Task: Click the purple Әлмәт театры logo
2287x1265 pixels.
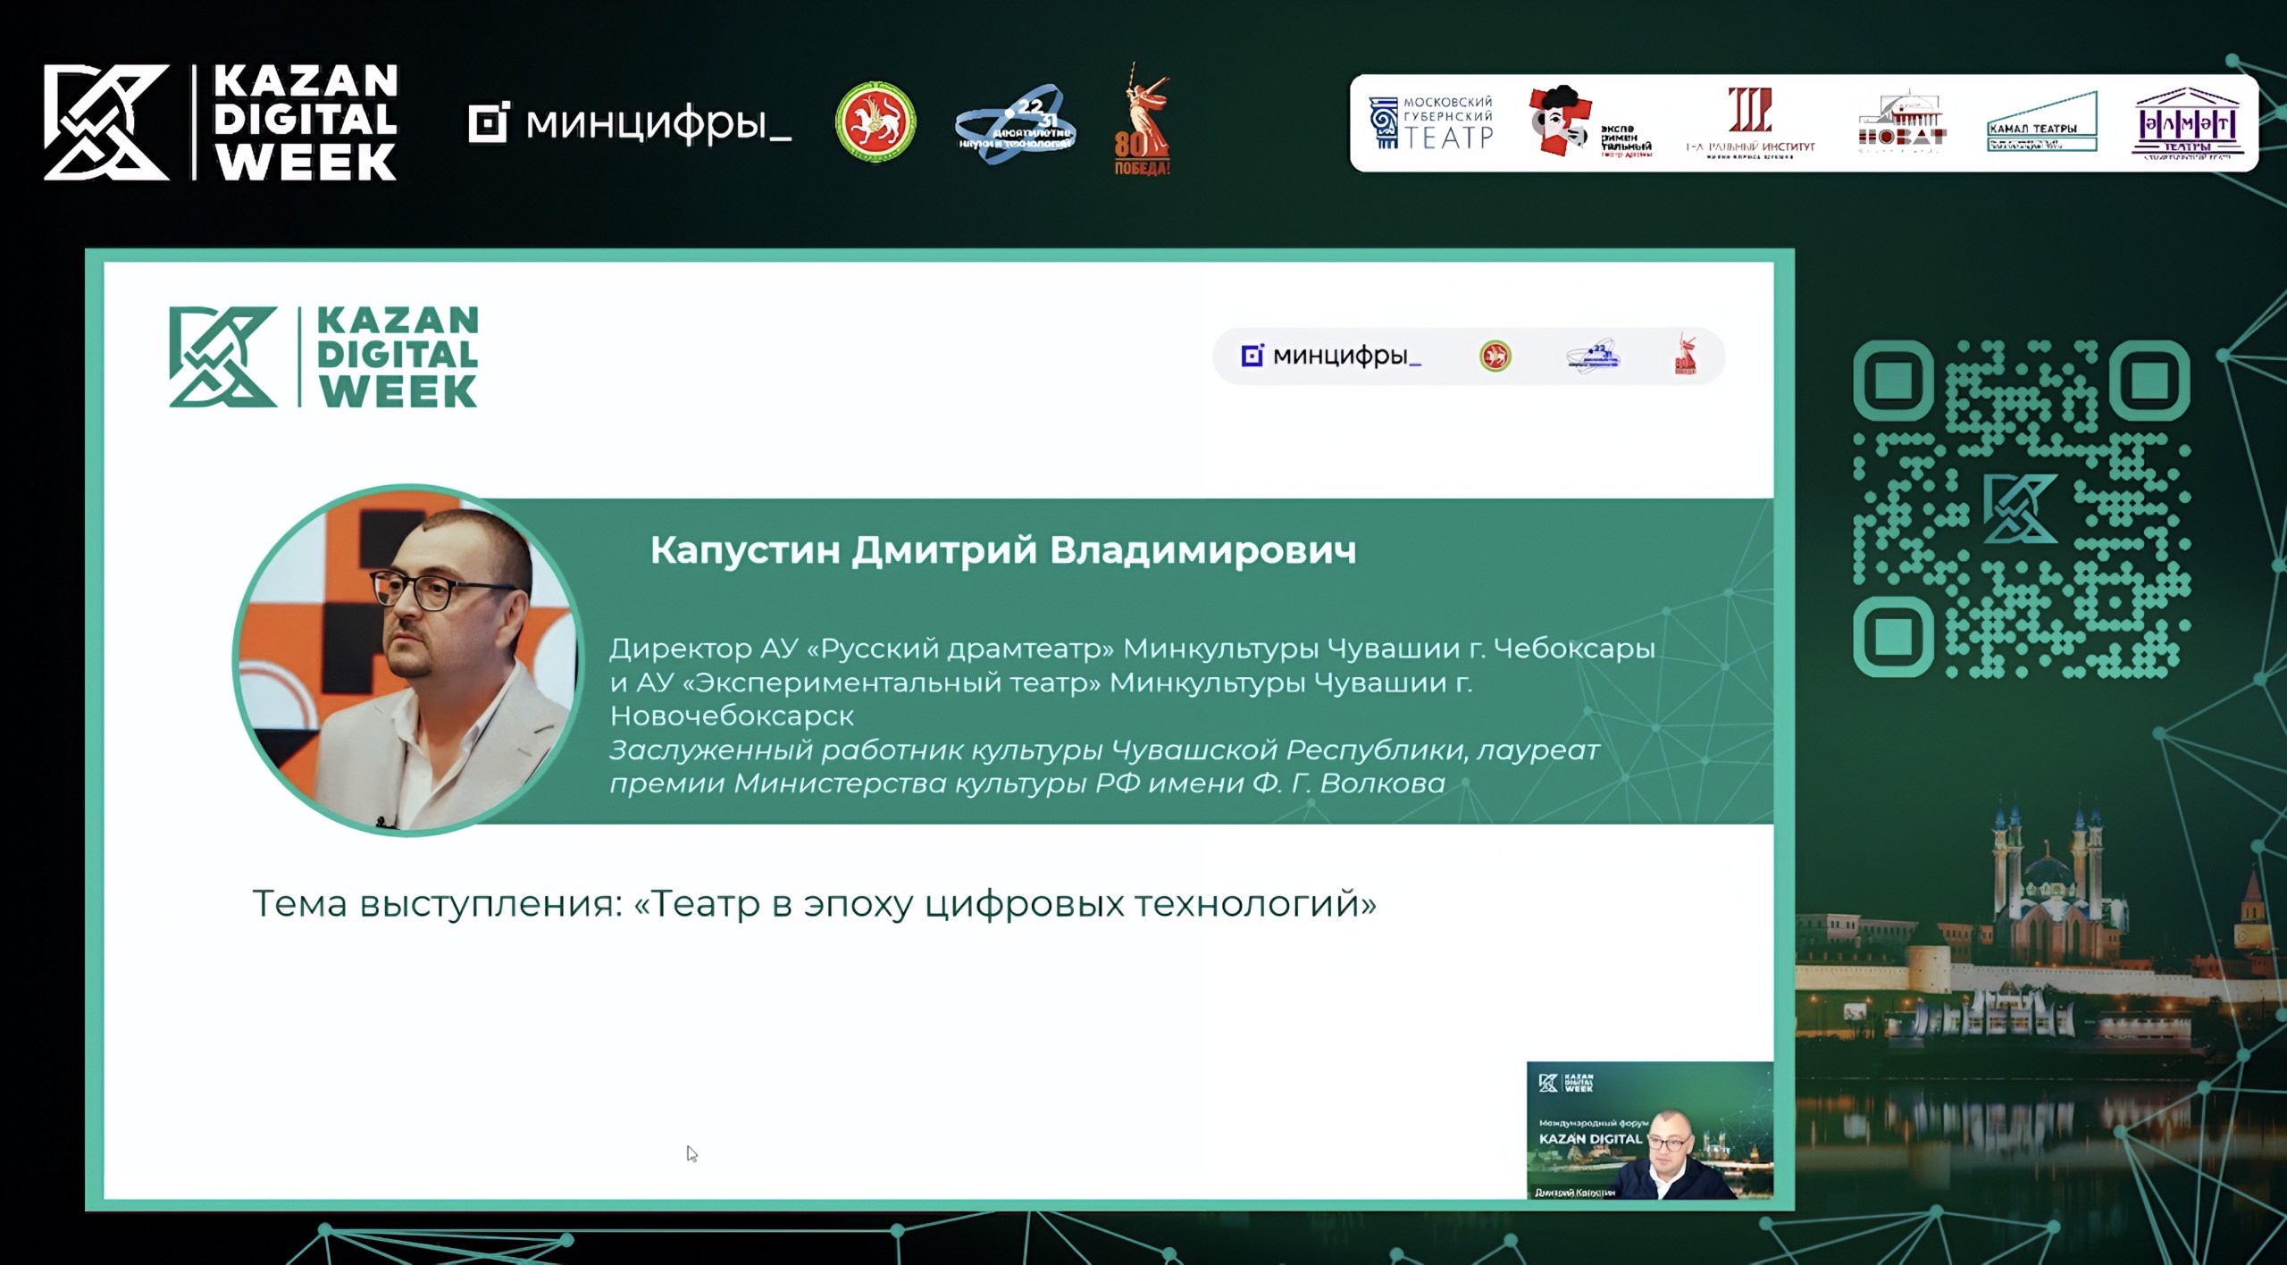Action: (2187, 123)
